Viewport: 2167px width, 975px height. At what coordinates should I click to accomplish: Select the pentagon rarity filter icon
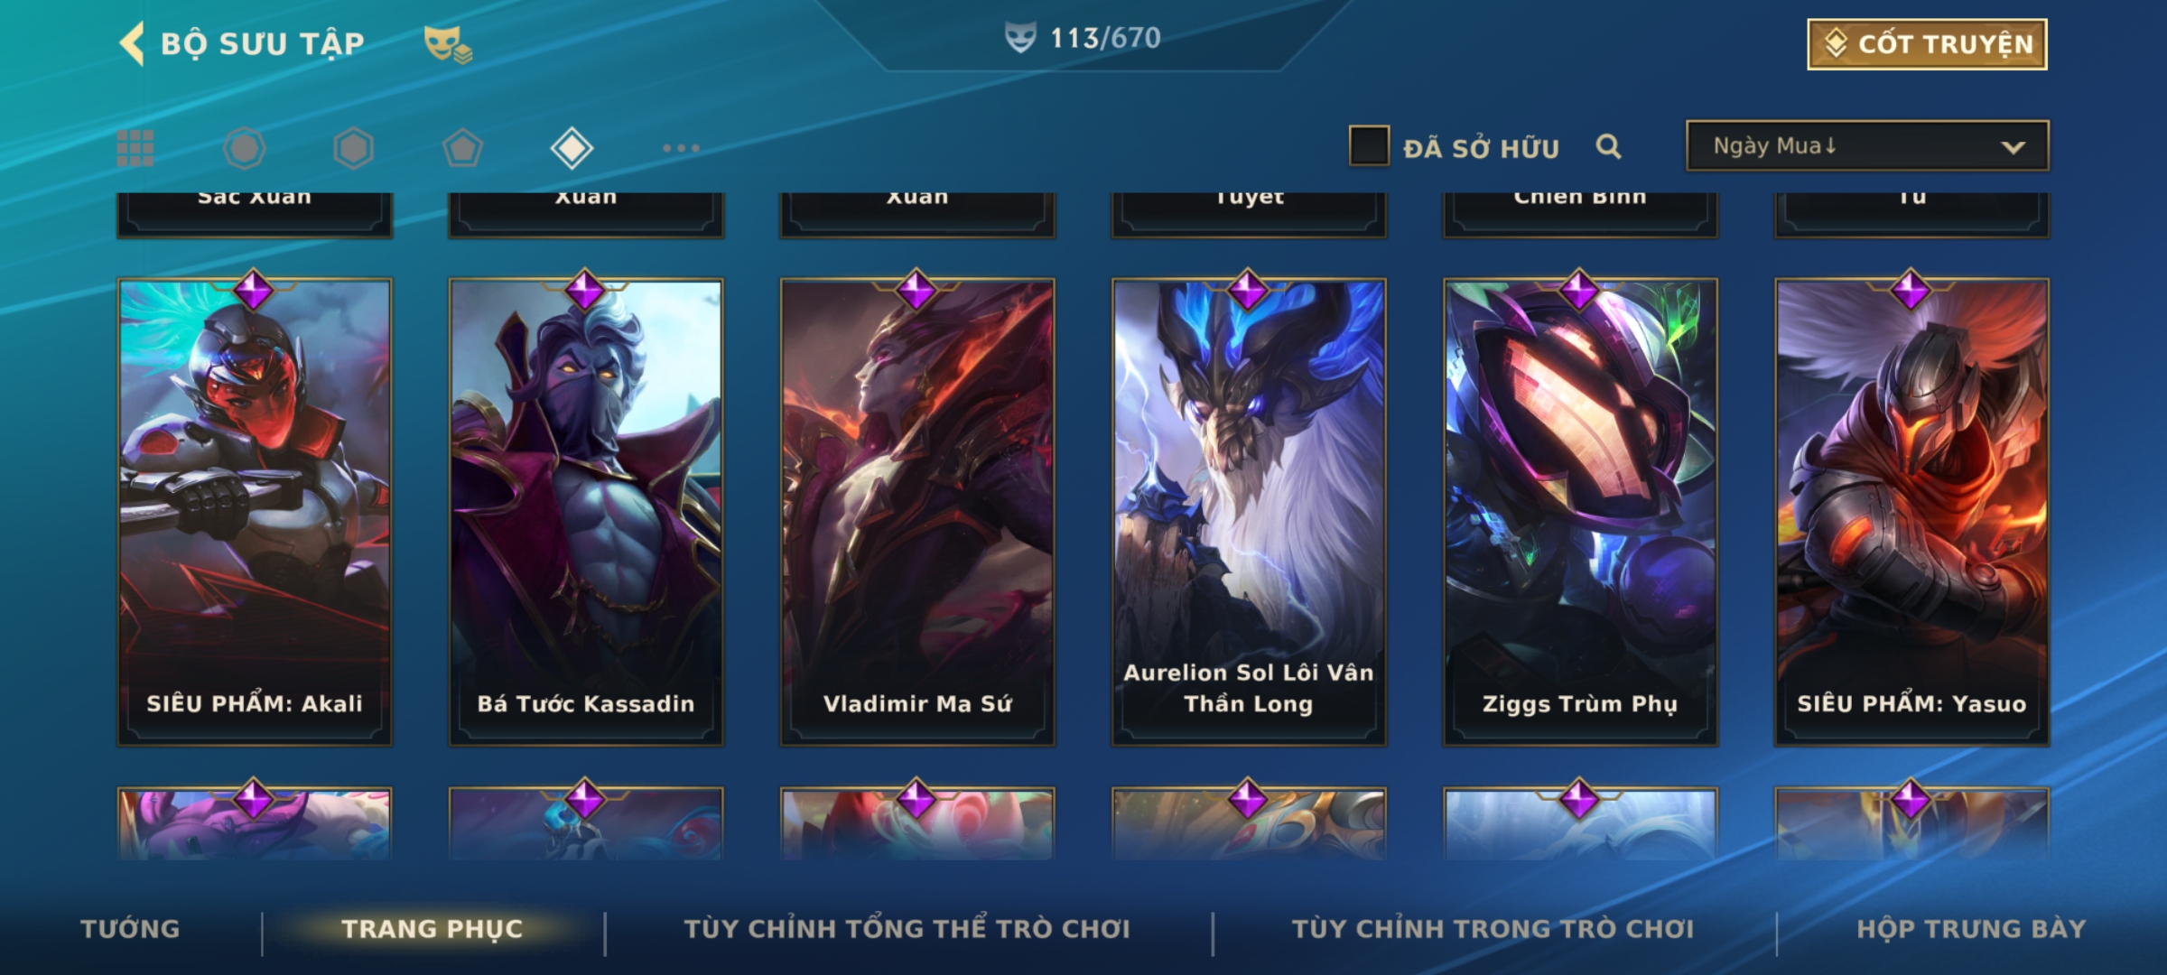(x=462, y=148)
